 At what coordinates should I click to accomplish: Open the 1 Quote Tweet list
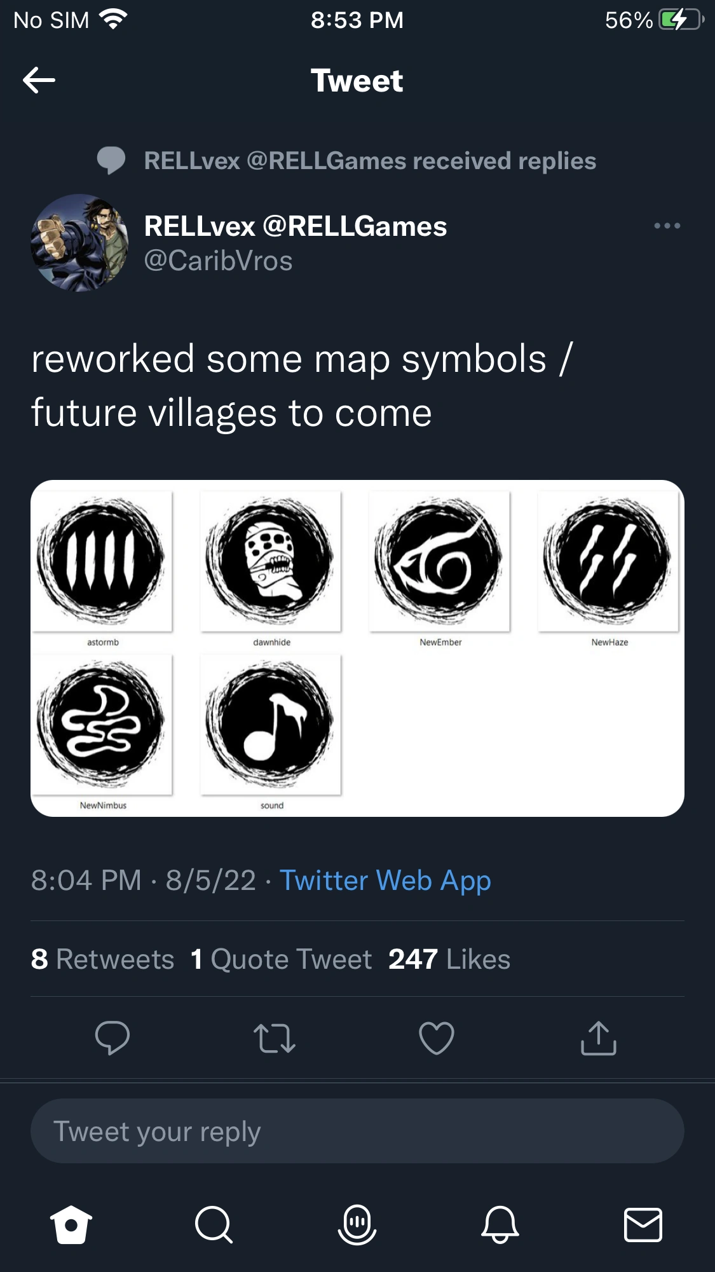(x=281, y=960)
